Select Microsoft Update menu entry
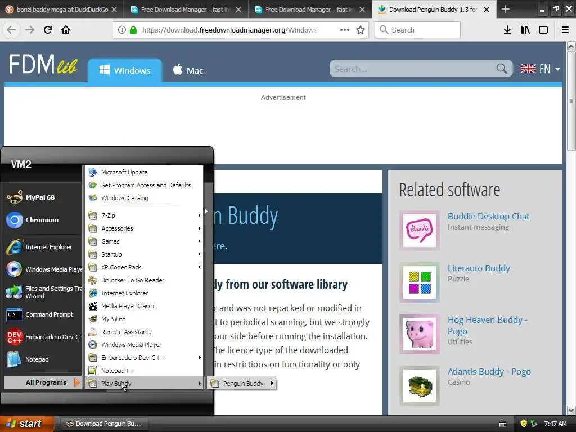 145,172
